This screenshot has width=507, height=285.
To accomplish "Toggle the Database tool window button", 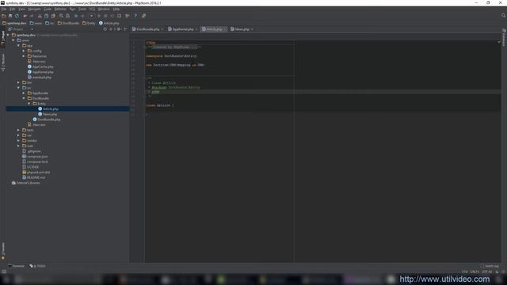I will [504, 38].
